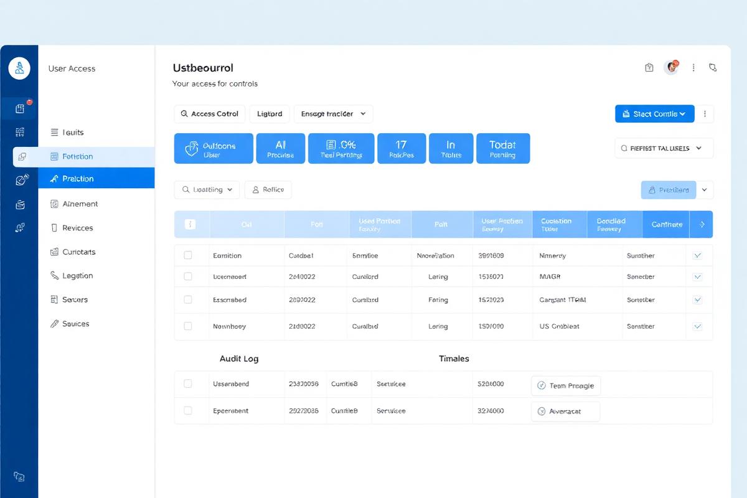747x498 pixels.
Task: Select the blue 17 stat card
Action: pyautogui.click(x=402, y=149)
